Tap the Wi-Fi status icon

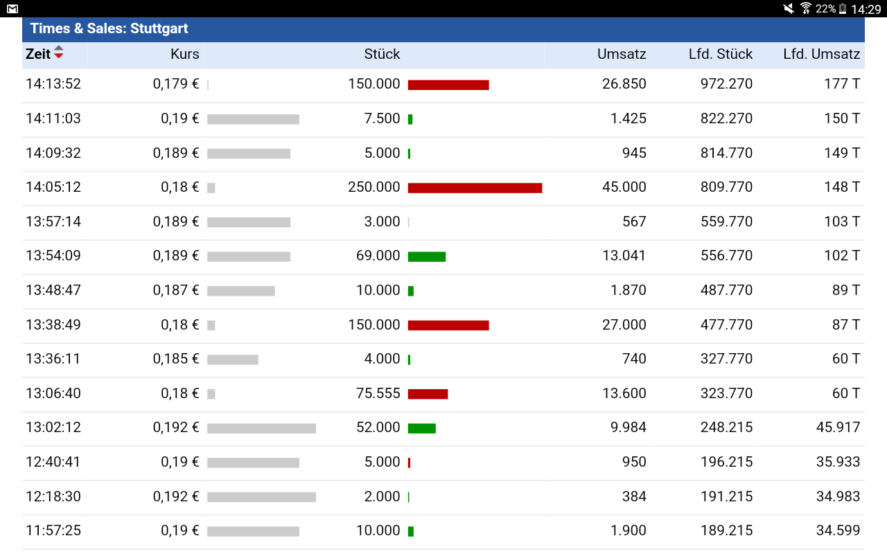(805, 8)
